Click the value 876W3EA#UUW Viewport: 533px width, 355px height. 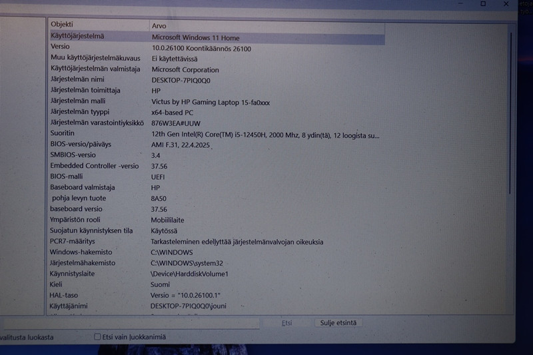(x=176, y=123)
